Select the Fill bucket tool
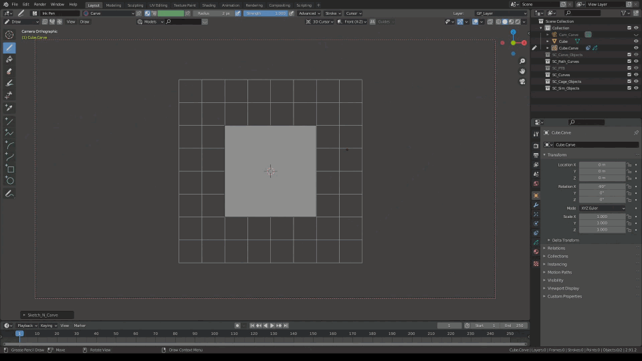 (9, 59)
